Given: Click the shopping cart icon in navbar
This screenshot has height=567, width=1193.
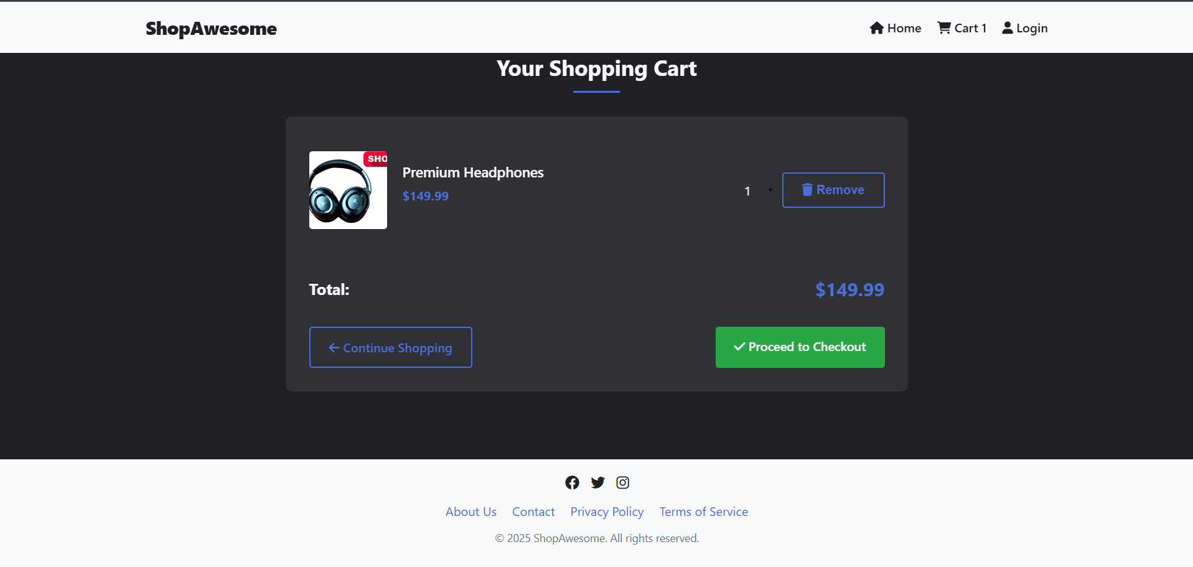Looking at the screenshot, I should pyautogui.click(x=944, y=28).
